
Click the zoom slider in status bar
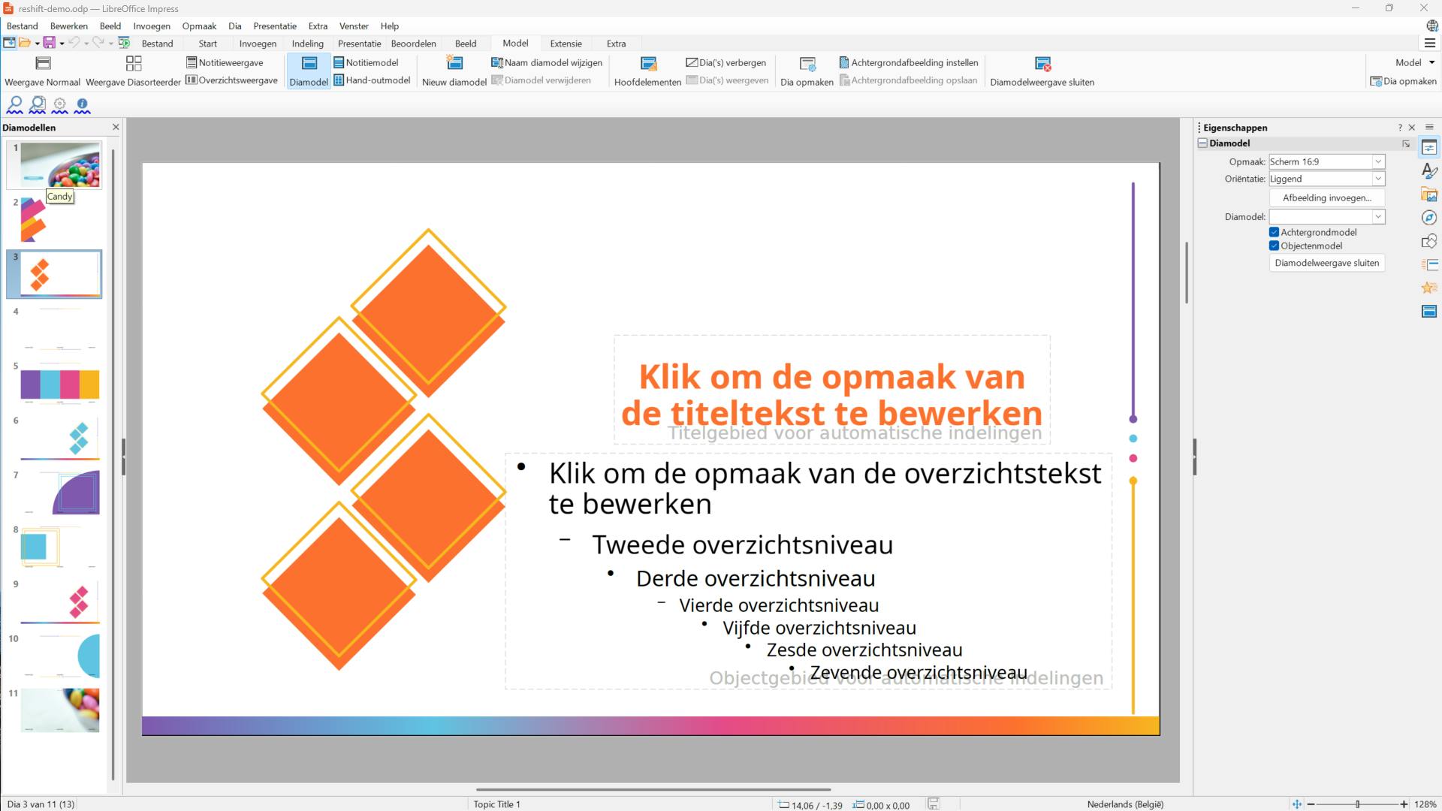pos(1357,804)
